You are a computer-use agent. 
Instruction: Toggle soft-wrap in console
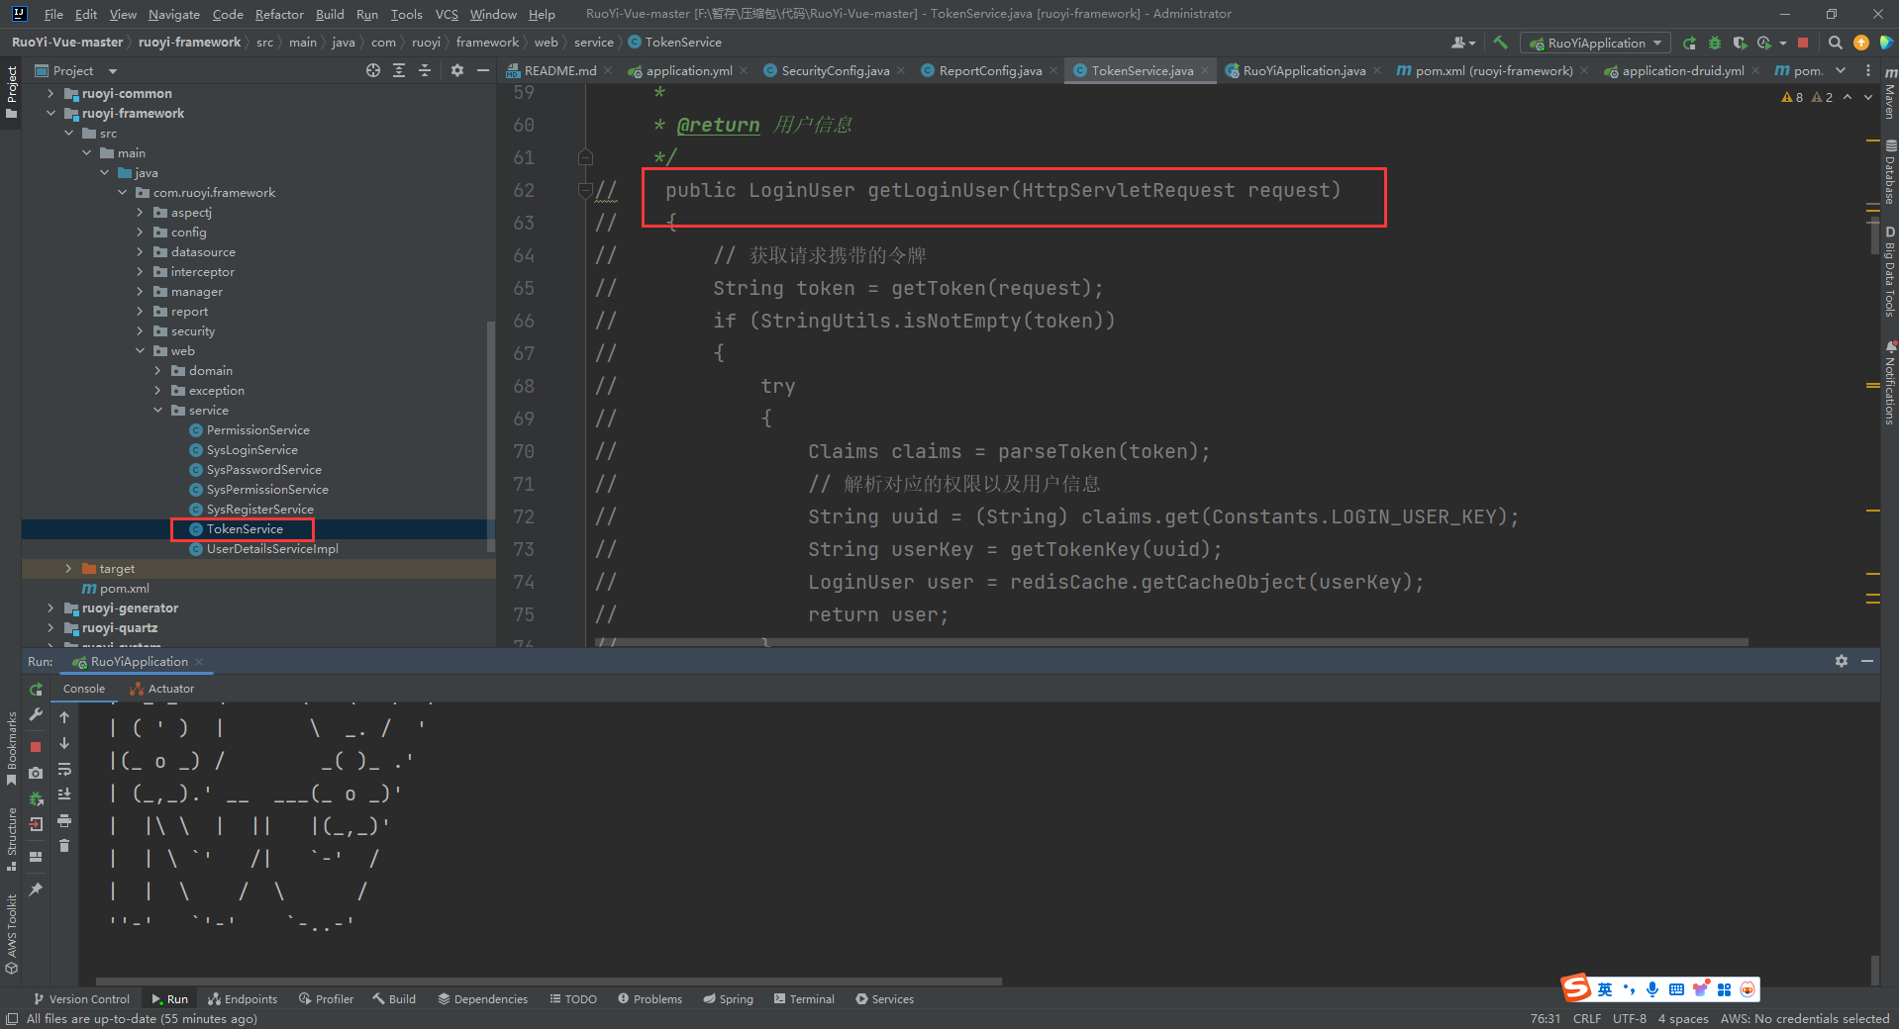click(64, 769)
